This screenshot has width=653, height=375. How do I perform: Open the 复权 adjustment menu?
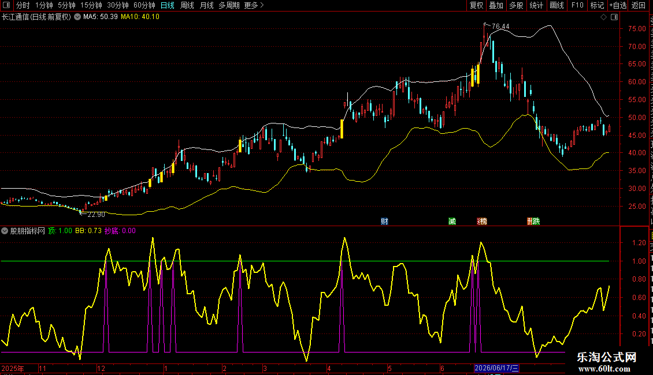[476, 5]
